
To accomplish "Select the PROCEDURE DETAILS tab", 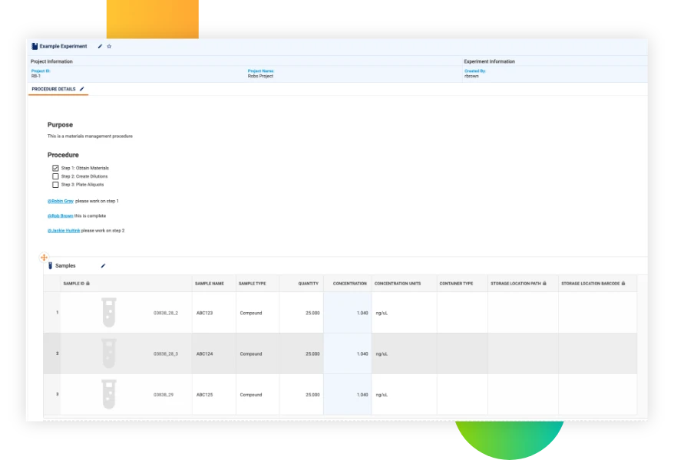I will tap(54, 89).
